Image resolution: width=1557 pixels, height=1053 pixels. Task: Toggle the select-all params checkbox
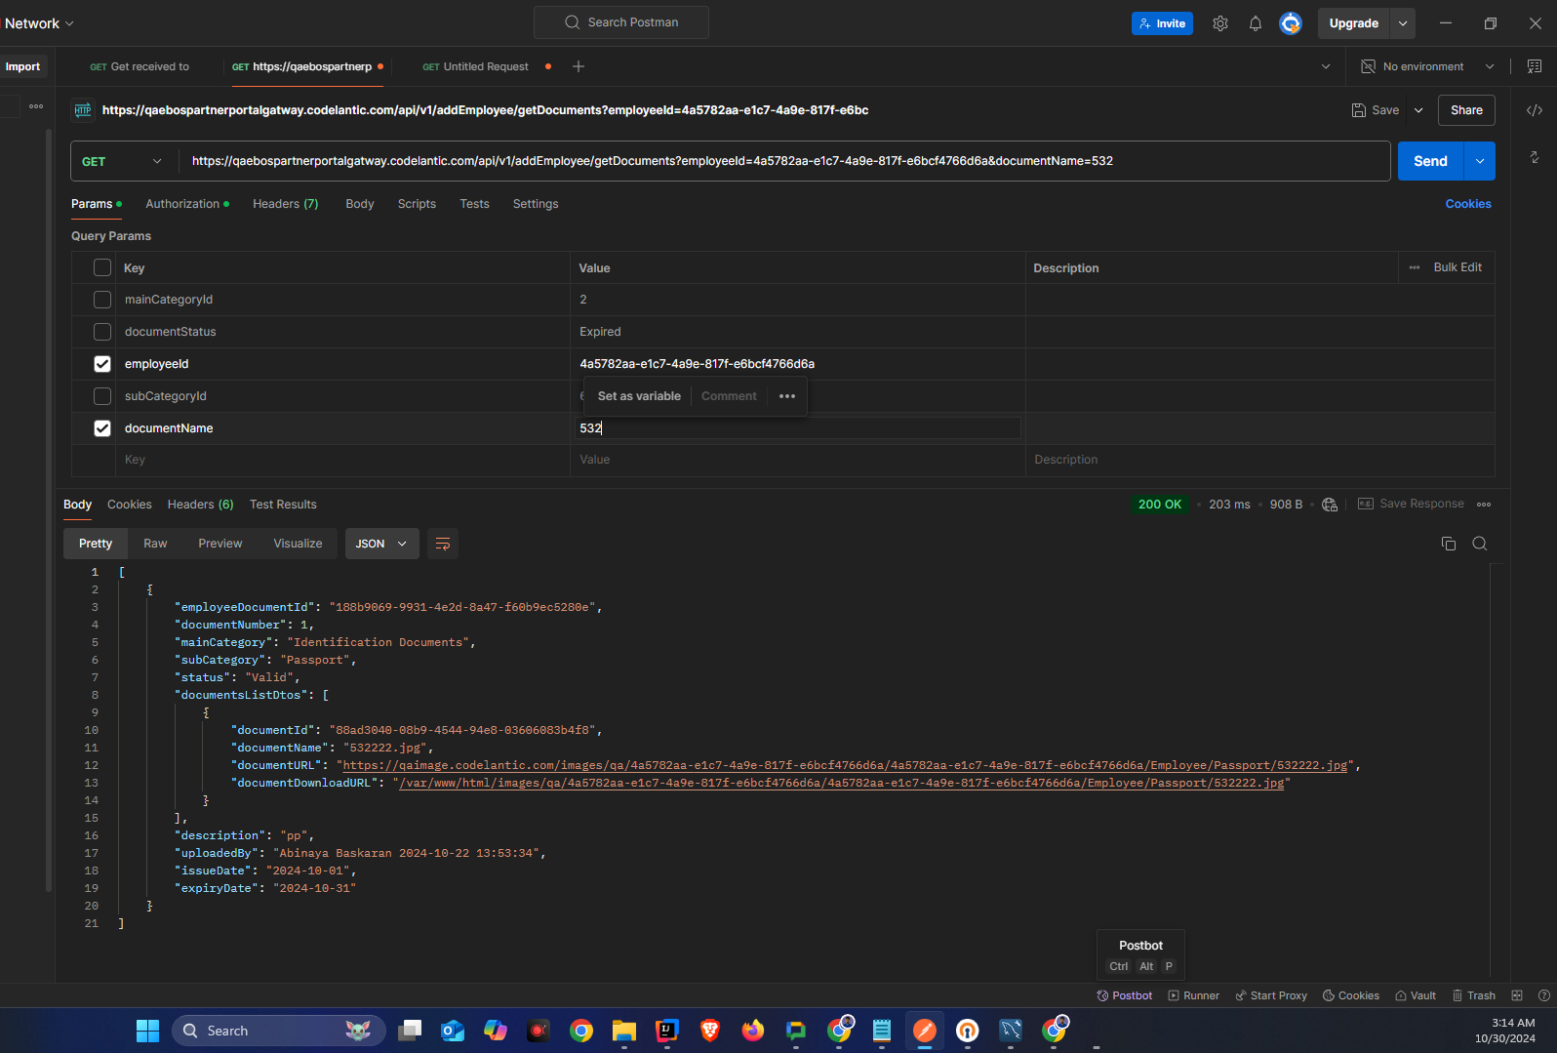(102, 267)
